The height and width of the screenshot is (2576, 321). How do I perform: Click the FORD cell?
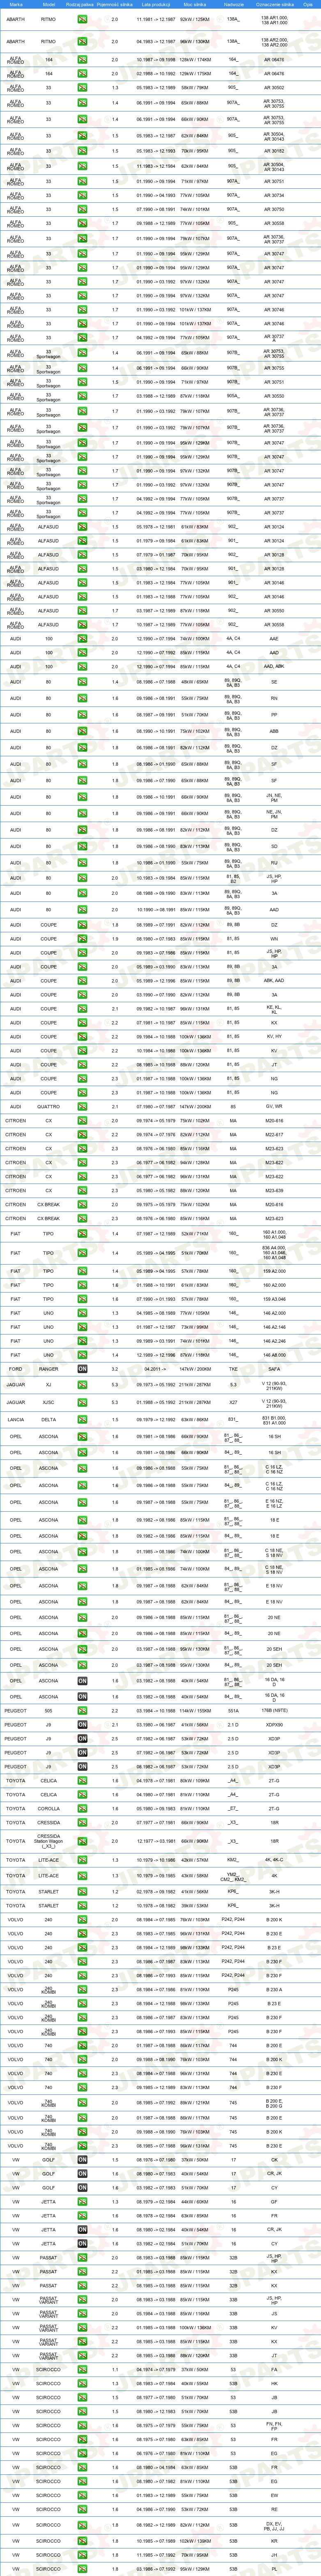click(x=16, y=1368)
